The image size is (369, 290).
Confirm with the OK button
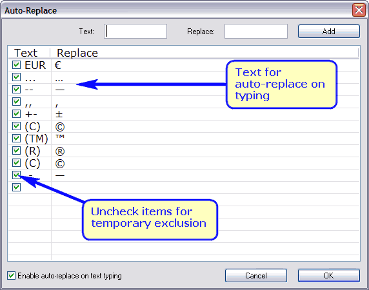coord(329,275)
